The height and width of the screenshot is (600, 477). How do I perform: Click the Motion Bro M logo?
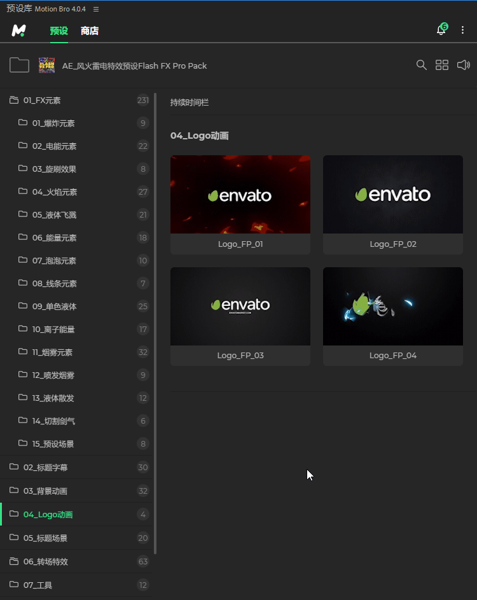coord(18,31)
